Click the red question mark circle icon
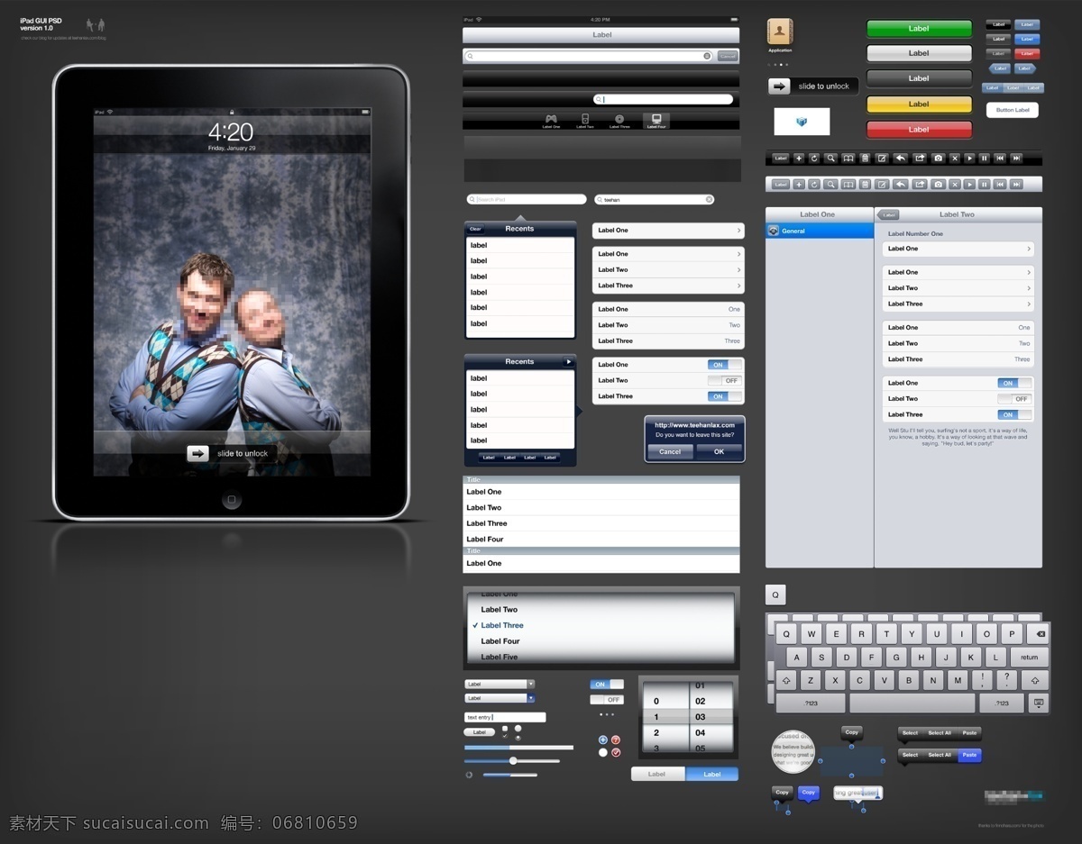The width and height of the screenshot is (1082, 844). (x=616, y=740)
